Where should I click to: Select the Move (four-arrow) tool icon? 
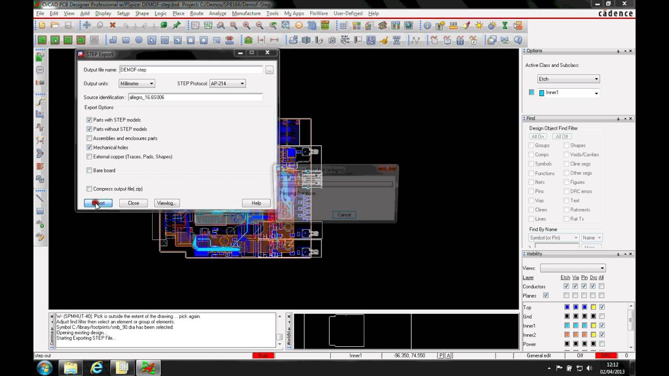coord(87,25)
